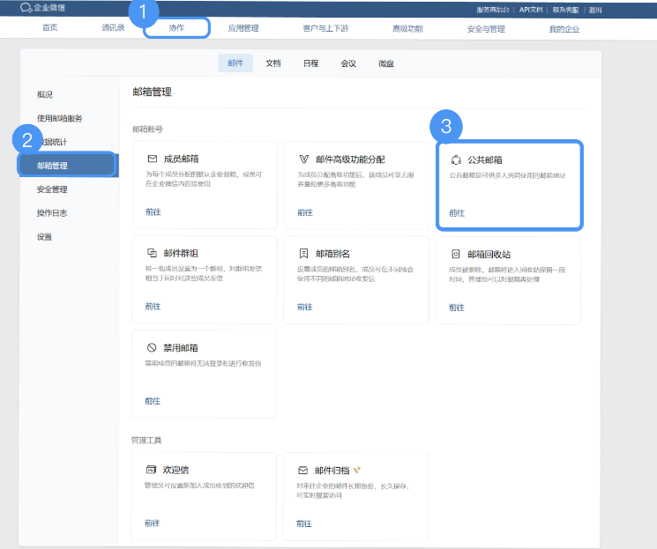Select the 日程 sub-tab
The image size is (657, 549).
(x=311, y=63)
